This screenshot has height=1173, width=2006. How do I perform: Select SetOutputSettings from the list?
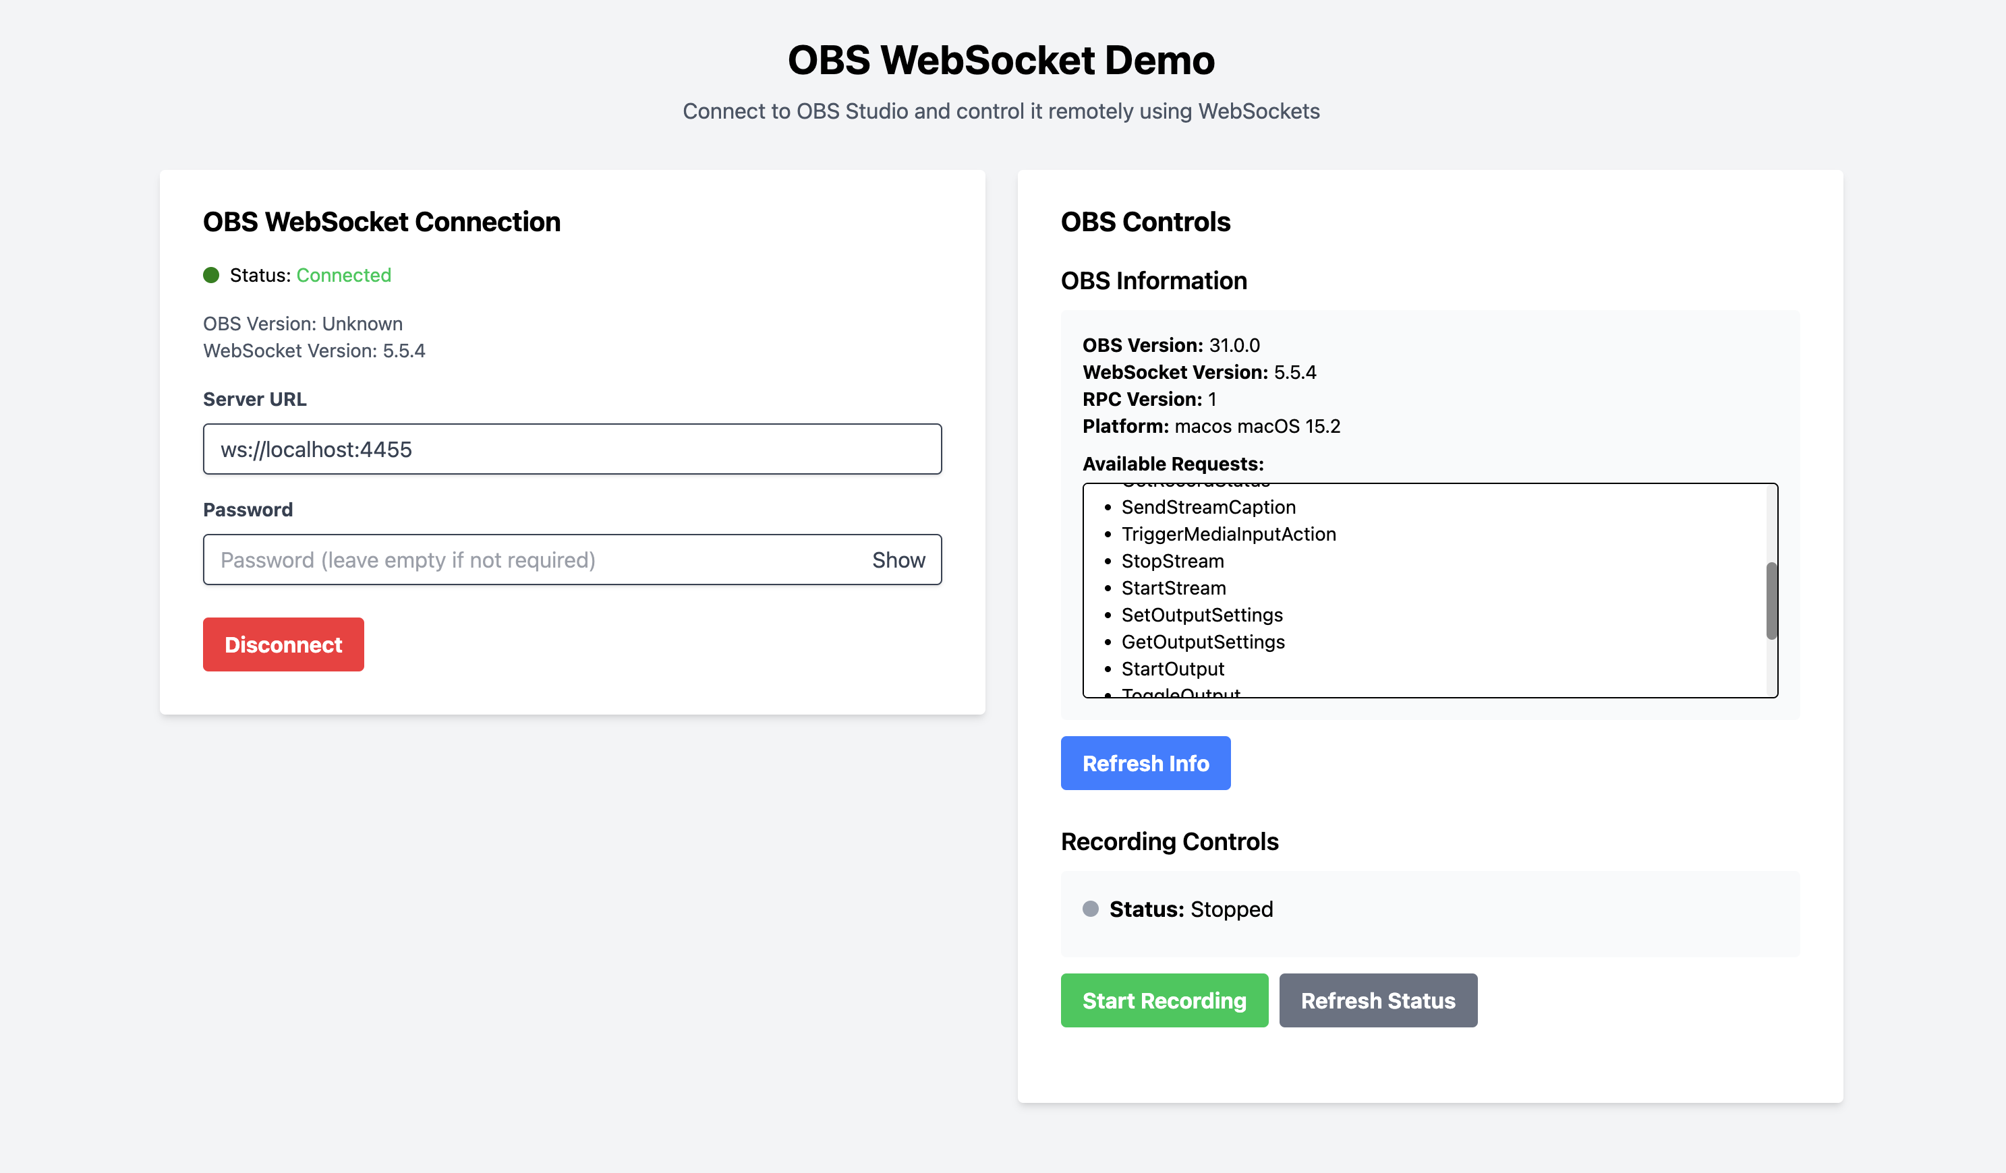click(1202, 615)
